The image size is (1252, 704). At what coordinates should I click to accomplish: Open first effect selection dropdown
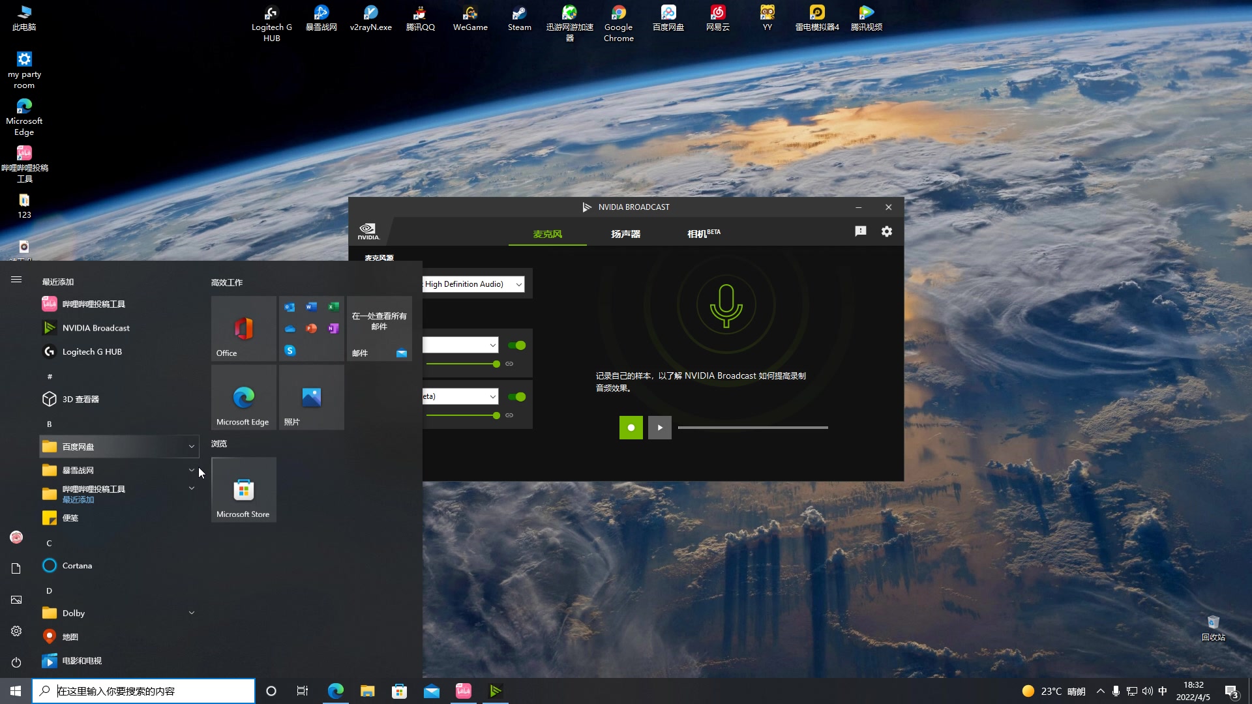coord(460,345)
